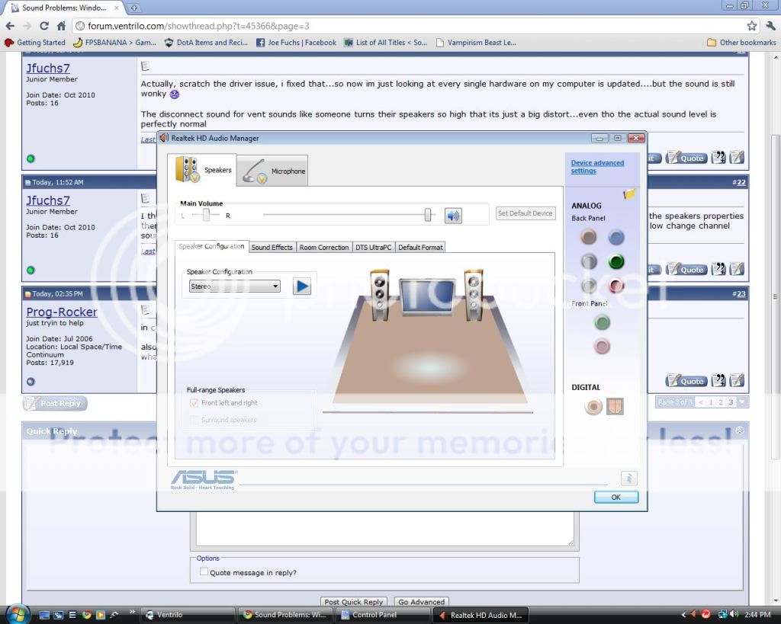Collapse the Quick Reply section
Screen dimensions: 781x624
(x=739, y=430)
